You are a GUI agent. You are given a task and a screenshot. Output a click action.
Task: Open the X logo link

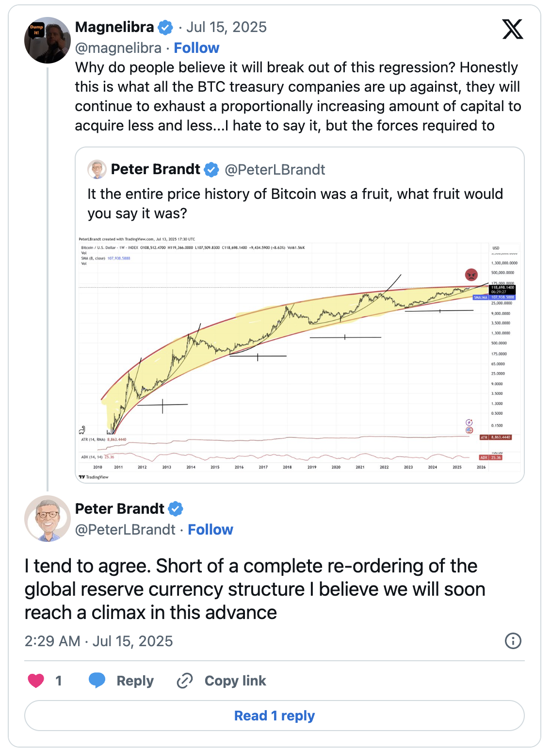pos(513,29)
